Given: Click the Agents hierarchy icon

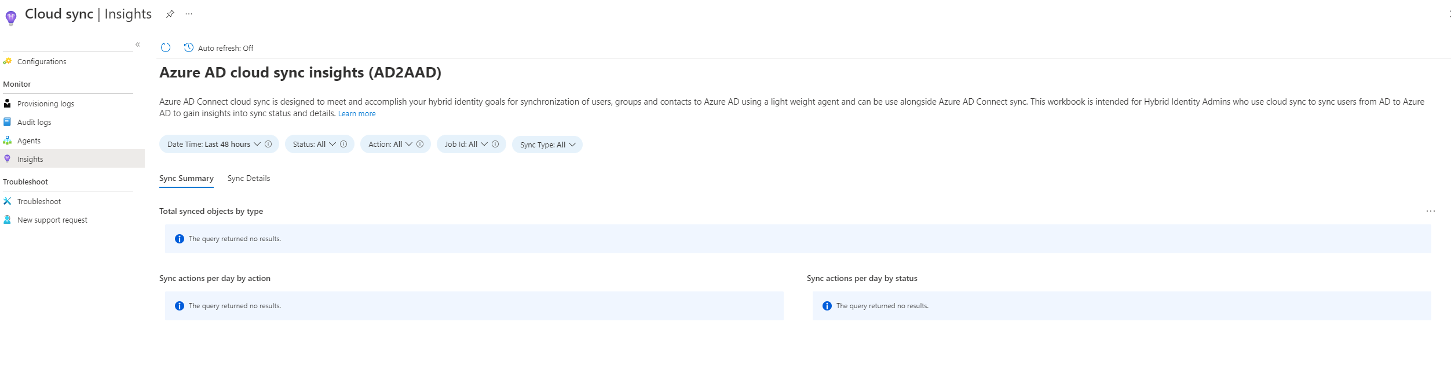Looking at the screenshot, I should [x=8, y=140].
